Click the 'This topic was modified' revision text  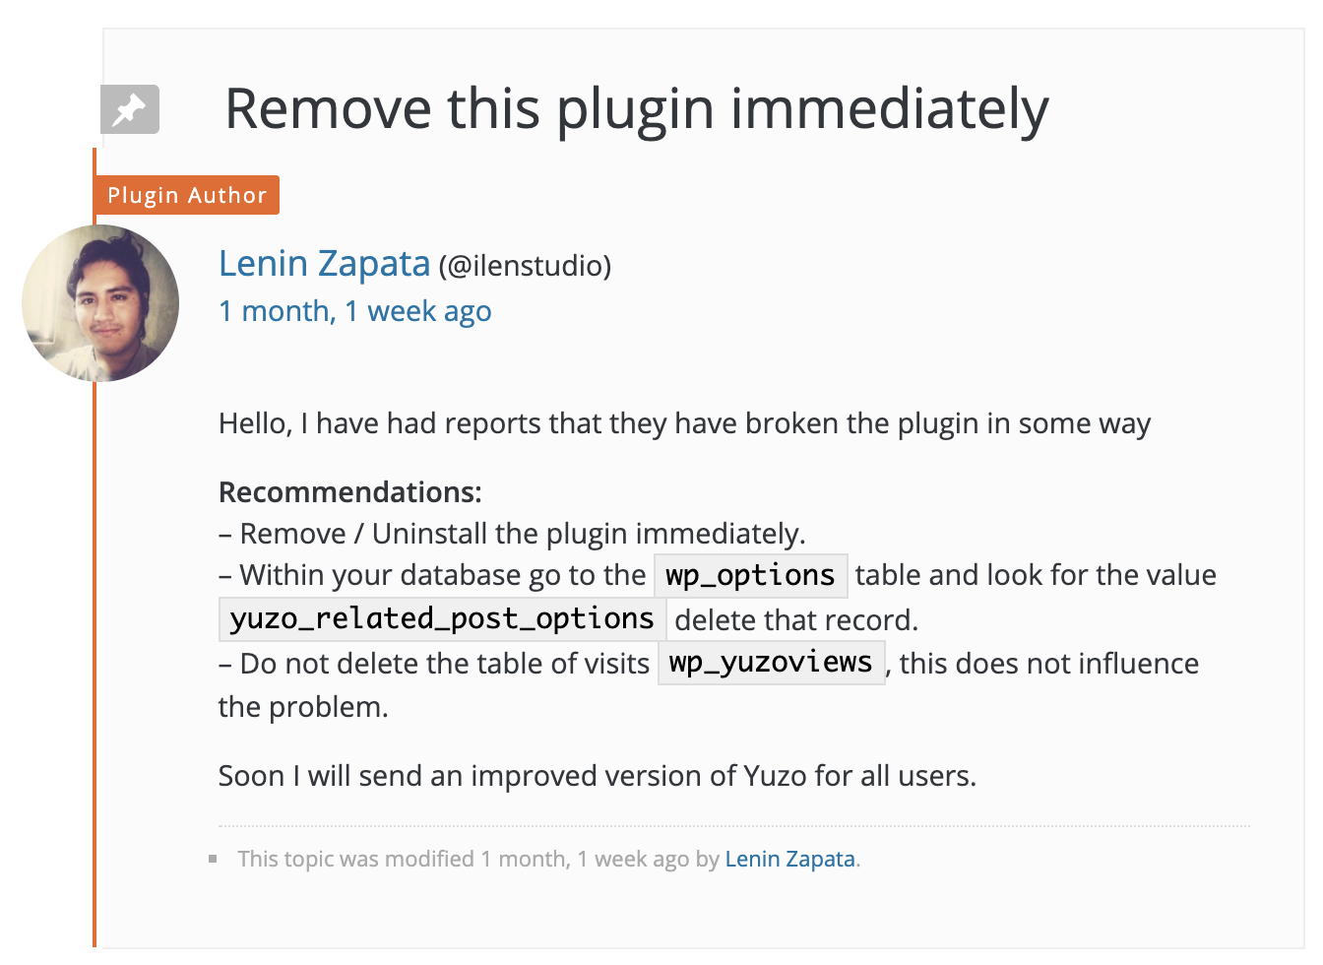(x=463, y=859)
